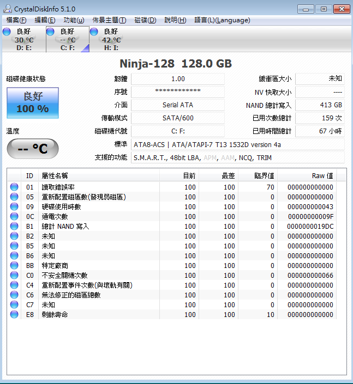The image size is (353, 384).
Task: Select the 硬碟使用時數 attribute row
Action: click(x=172, y=206)
